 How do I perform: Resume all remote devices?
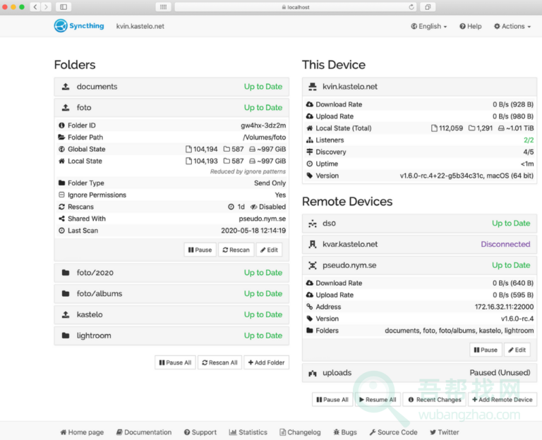[378, 400]
